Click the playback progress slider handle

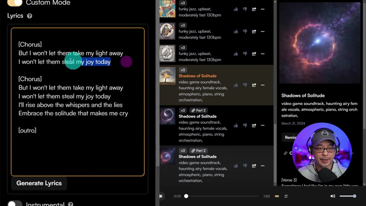186,196
